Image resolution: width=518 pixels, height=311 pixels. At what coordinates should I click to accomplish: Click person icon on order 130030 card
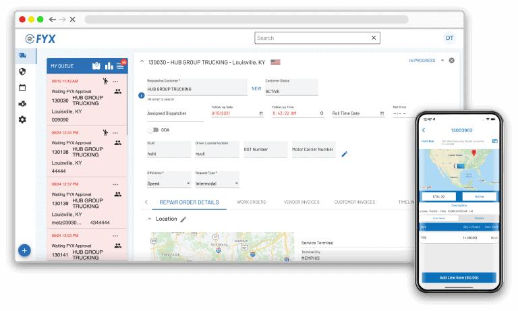pyautogui.click(x=105, y=82)
